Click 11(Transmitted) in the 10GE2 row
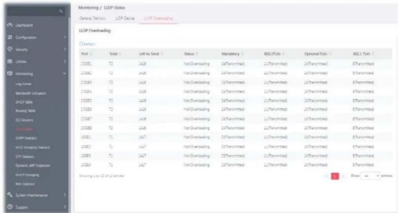The image size is (398, 213). (276, 146)
